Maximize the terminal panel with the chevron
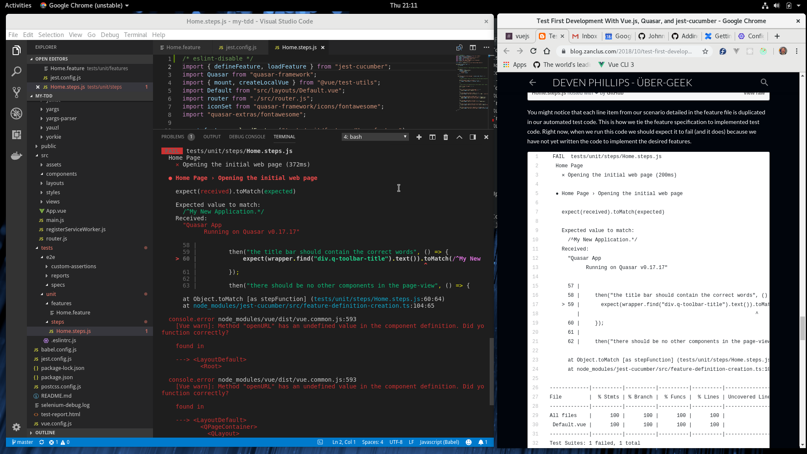 tap(459, 137)
